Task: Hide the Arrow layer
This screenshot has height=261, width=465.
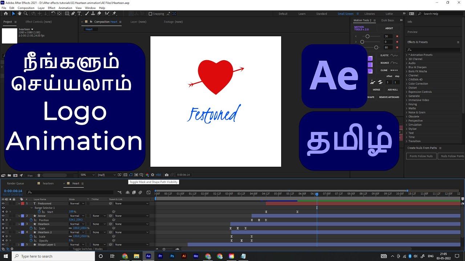Action: pos(3,216)
